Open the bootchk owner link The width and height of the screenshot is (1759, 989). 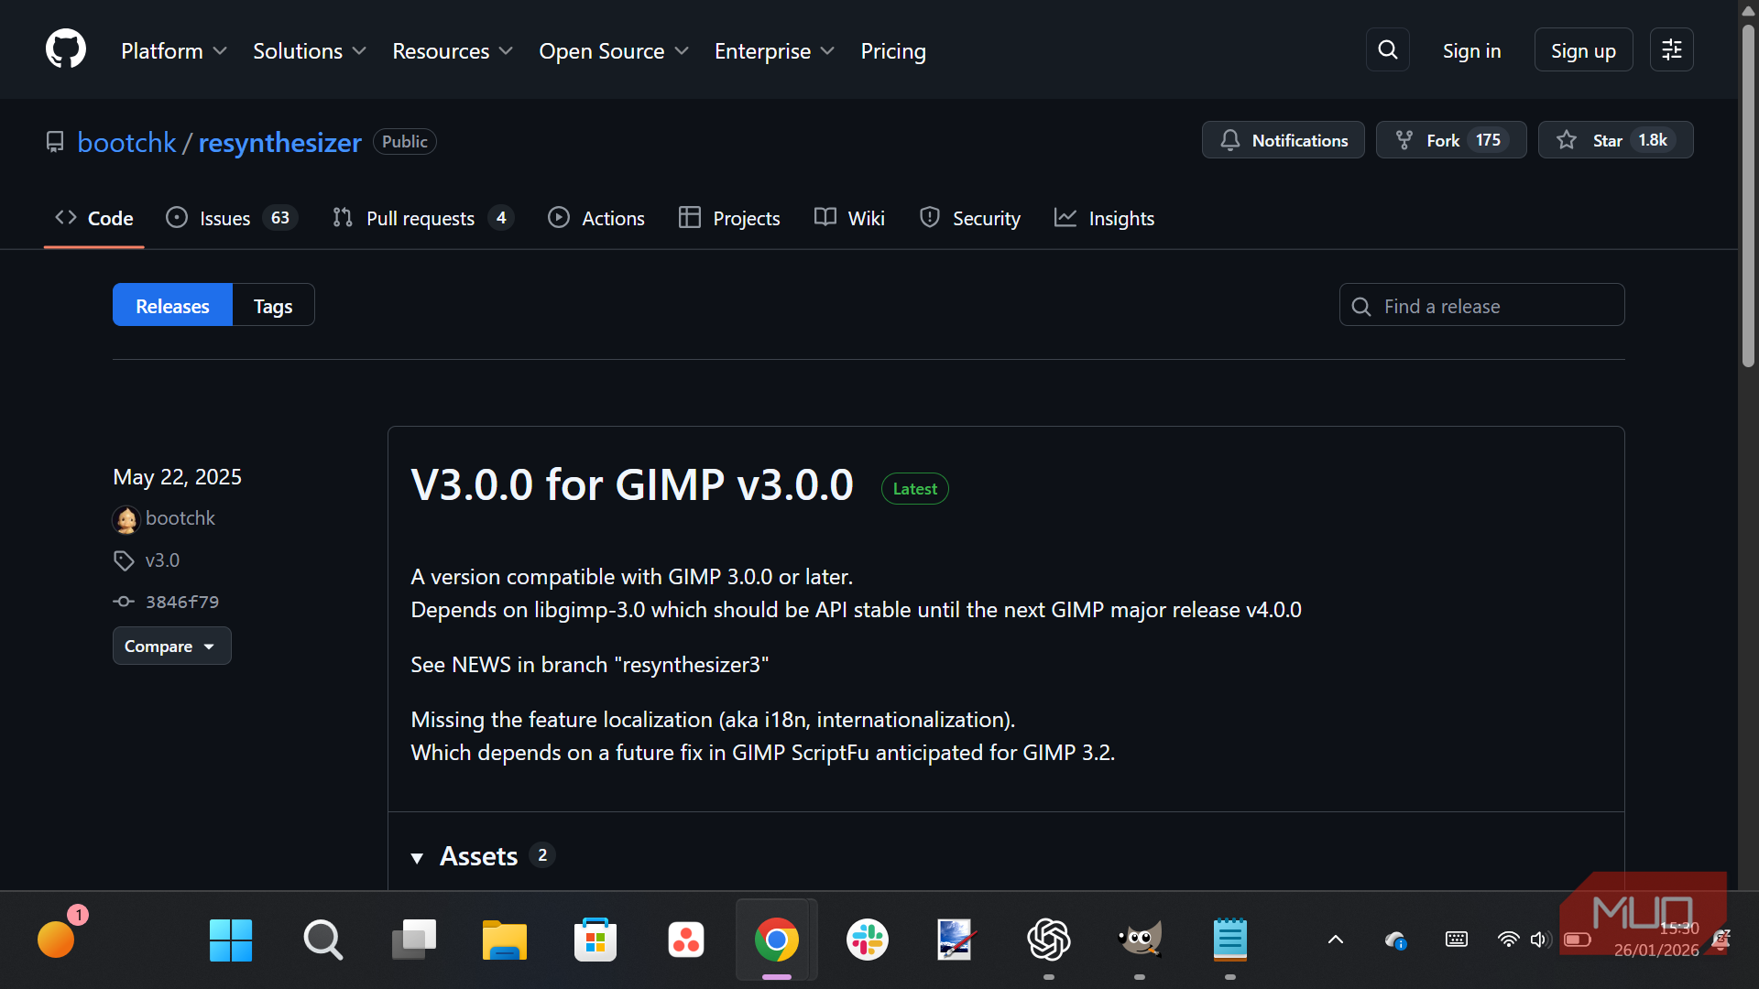tap(126, 143)
